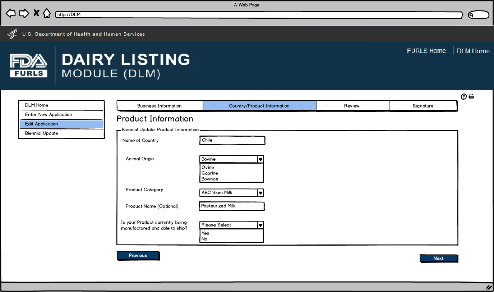Click the stop loading X icon
The height and width of the screenshot is (292, 494).
pyautogui.click(x=36, y=13)
